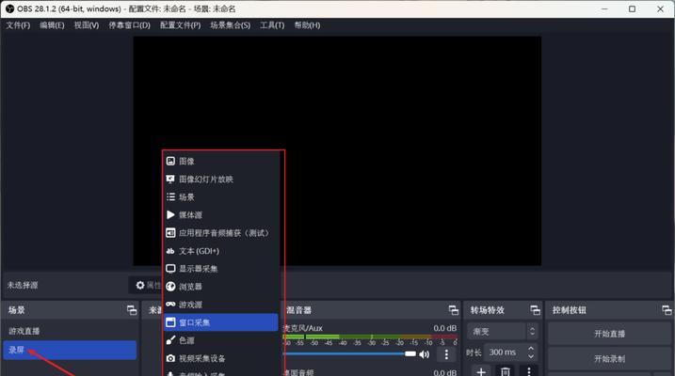Viewport: 675px width, 376px height.
Task: Open the 工具(T) menu
Action: [x=272, y=25]
